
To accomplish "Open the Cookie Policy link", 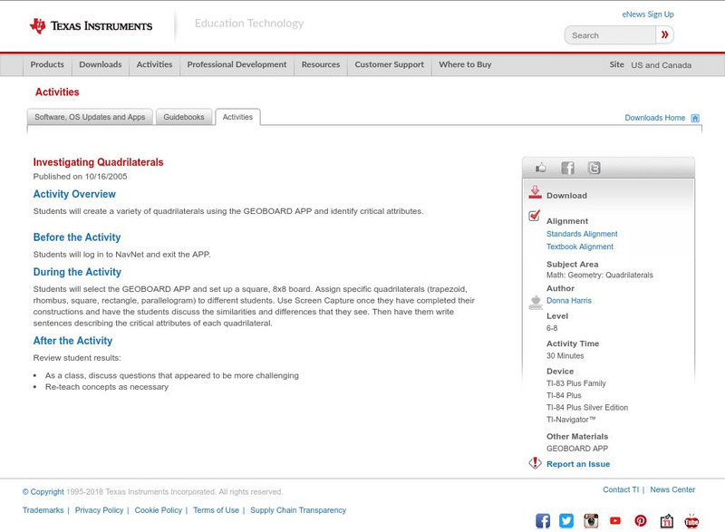I will pyautogui.click(x=158, y=510).
